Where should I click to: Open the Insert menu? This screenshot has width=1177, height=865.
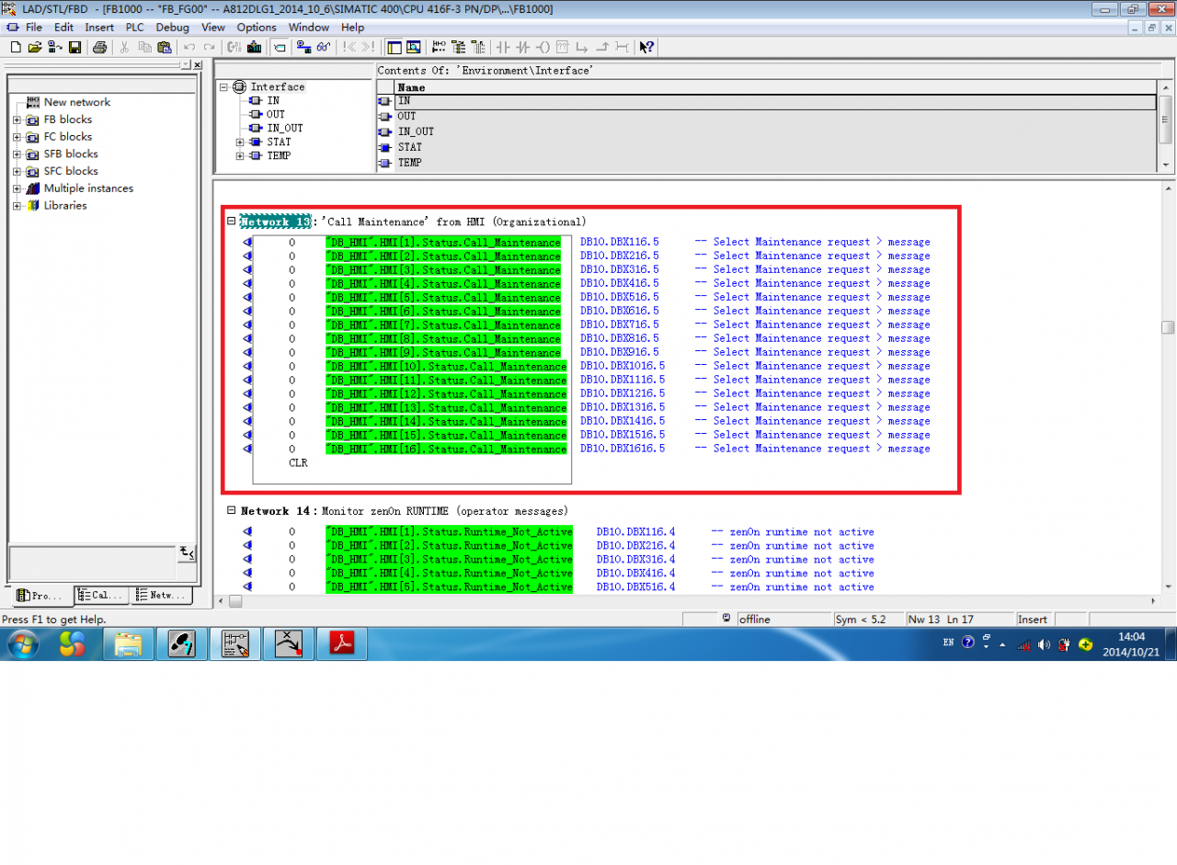click(x=99, y=28)
